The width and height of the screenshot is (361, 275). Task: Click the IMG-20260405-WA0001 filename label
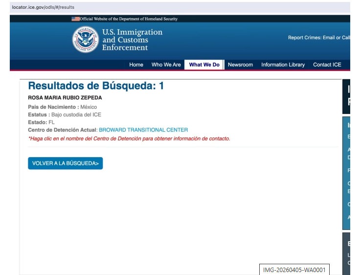pyautogui.click(x=294, y=270)
